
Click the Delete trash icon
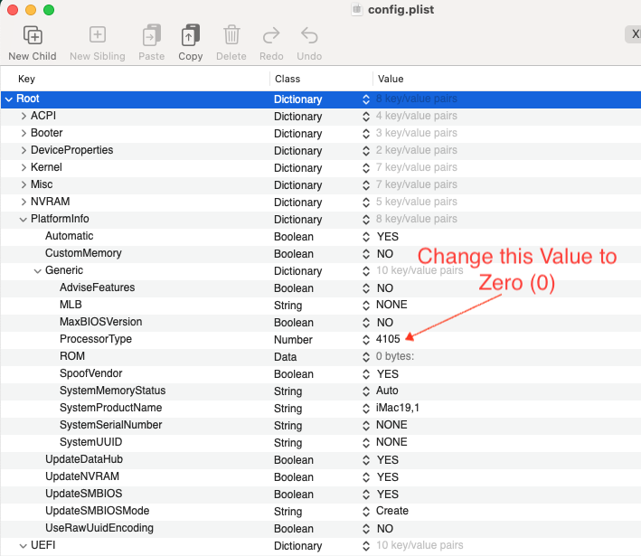click(x=231, y=35)
